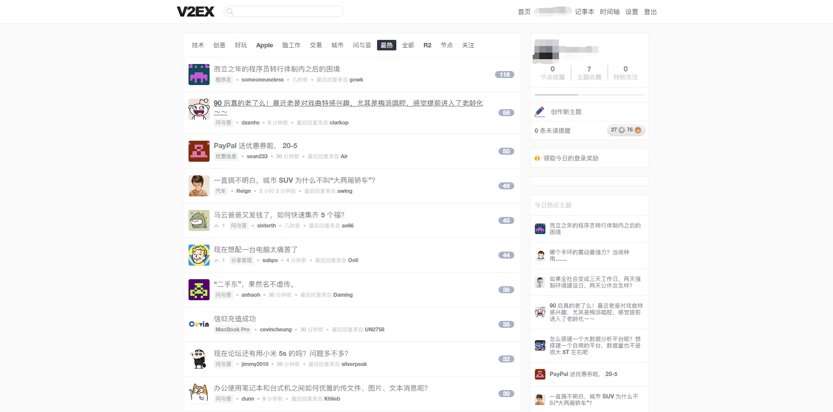
Task: Open cevincheung's Cevin avatar
Action: [x=199, y=324]
